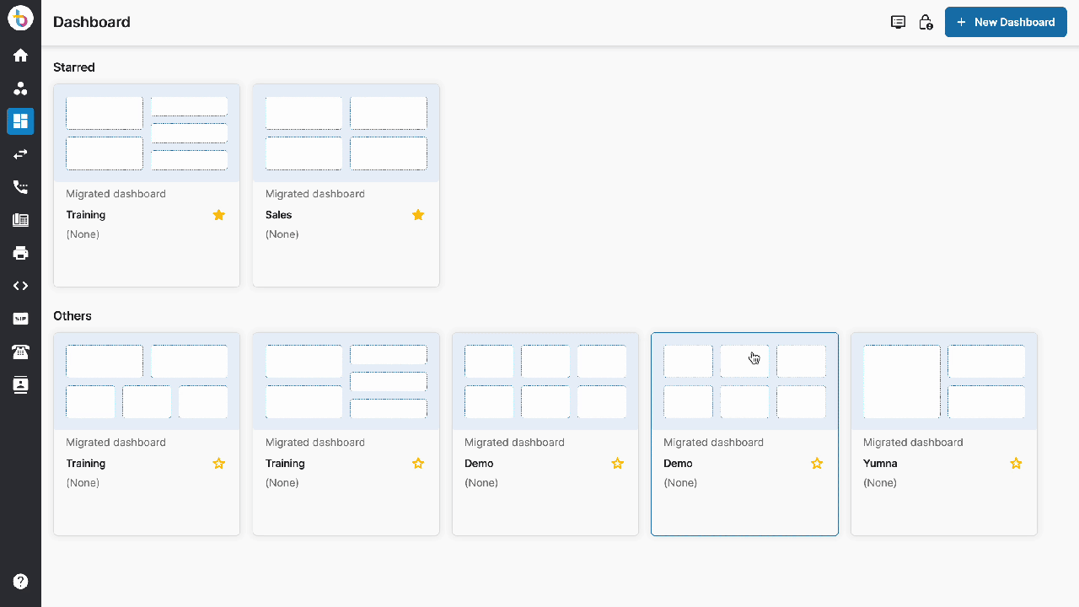Click "Migrated dashboard" text on Yumna card
This screenshot has width=1079, height=607.
click(913, 443)
